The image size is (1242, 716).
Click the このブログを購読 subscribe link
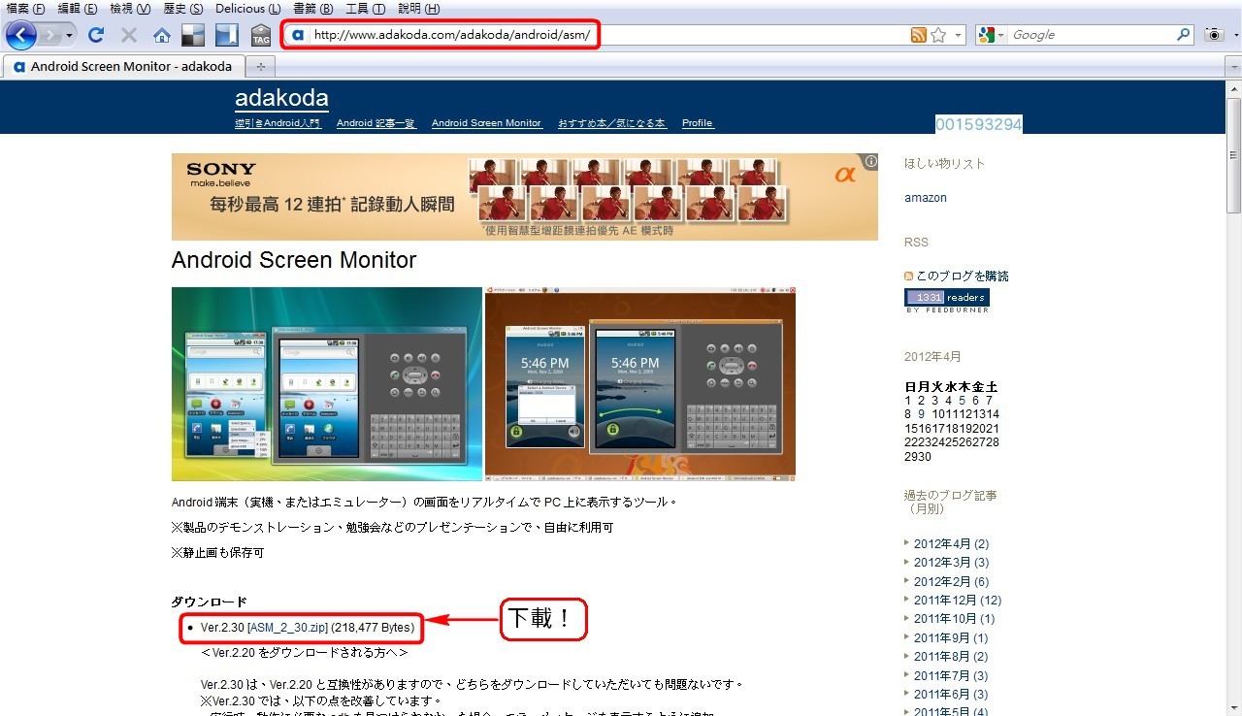pyautogui.click(x=963, y=277)
